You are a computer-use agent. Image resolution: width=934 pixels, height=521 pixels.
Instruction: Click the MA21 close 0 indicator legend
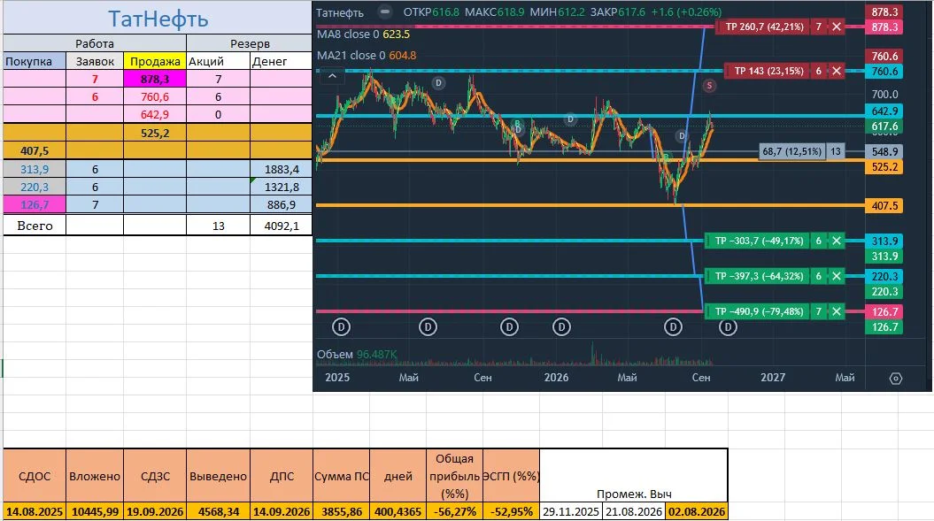point(366,56)
